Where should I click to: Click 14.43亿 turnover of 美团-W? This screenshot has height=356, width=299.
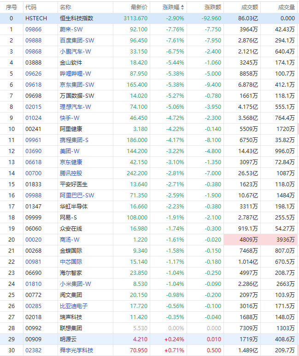click(248, 151)
